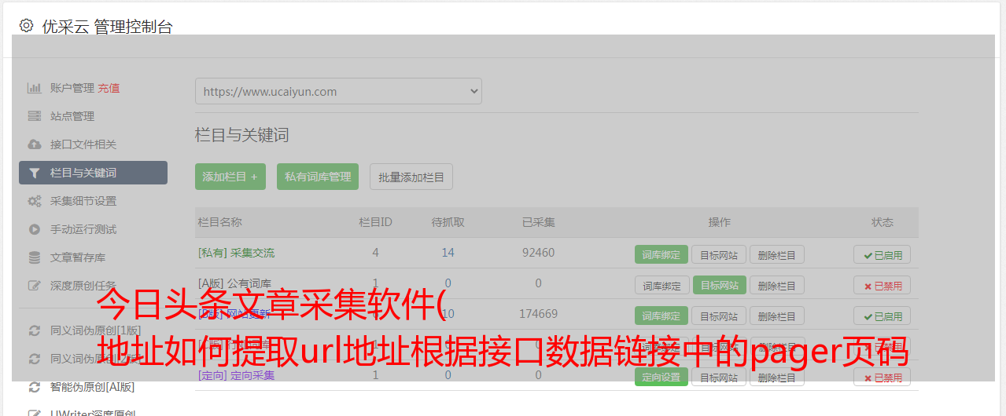Viewport: 1006px width, 416px height.
Task: Click the 92460 collected count
Action: (538, 253)
